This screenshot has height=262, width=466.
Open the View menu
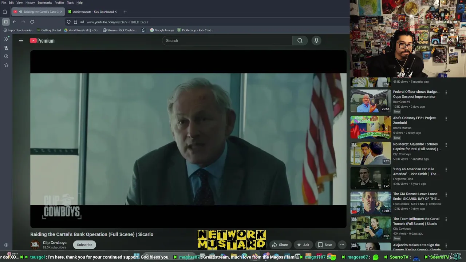19,3
